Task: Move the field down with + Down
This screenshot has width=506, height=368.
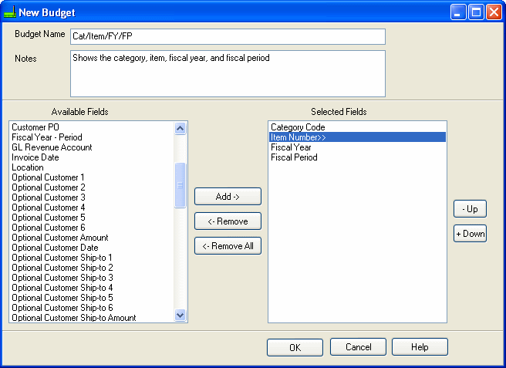Action: pos(470,234)
